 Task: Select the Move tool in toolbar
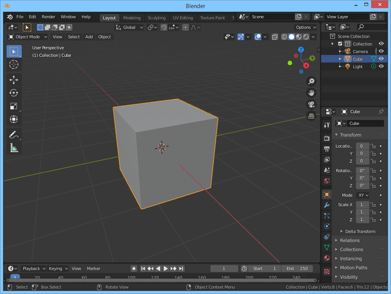[13, 80]
